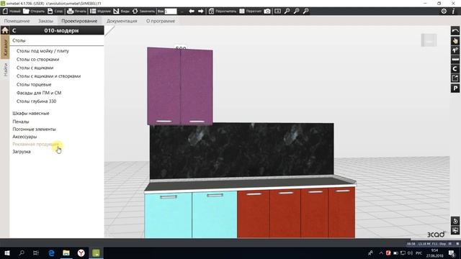Open the Виды views icon

(x=117, y=12)
